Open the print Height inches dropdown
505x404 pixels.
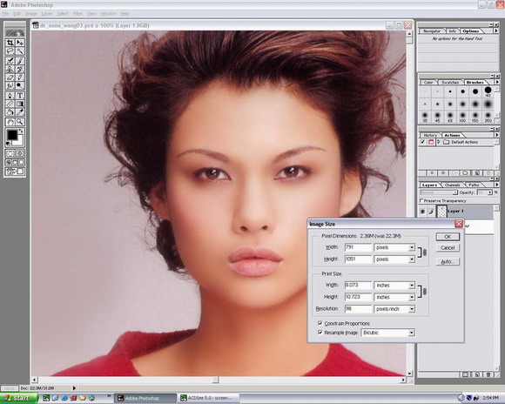412,297
